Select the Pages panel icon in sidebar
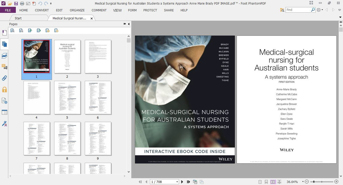Screen dimensions: 343x185 4,44
